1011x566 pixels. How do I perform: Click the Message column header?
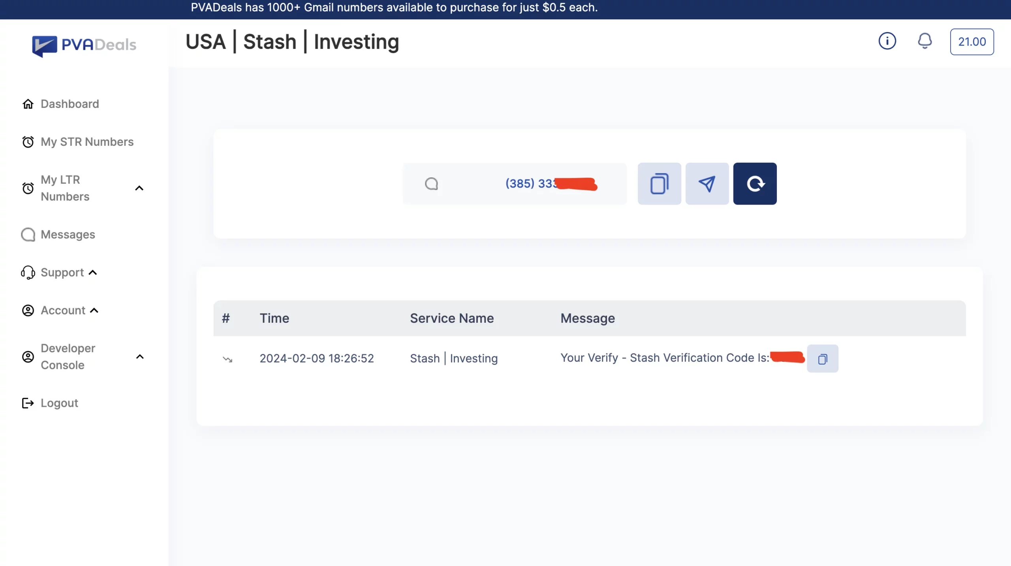pos(588,318)
